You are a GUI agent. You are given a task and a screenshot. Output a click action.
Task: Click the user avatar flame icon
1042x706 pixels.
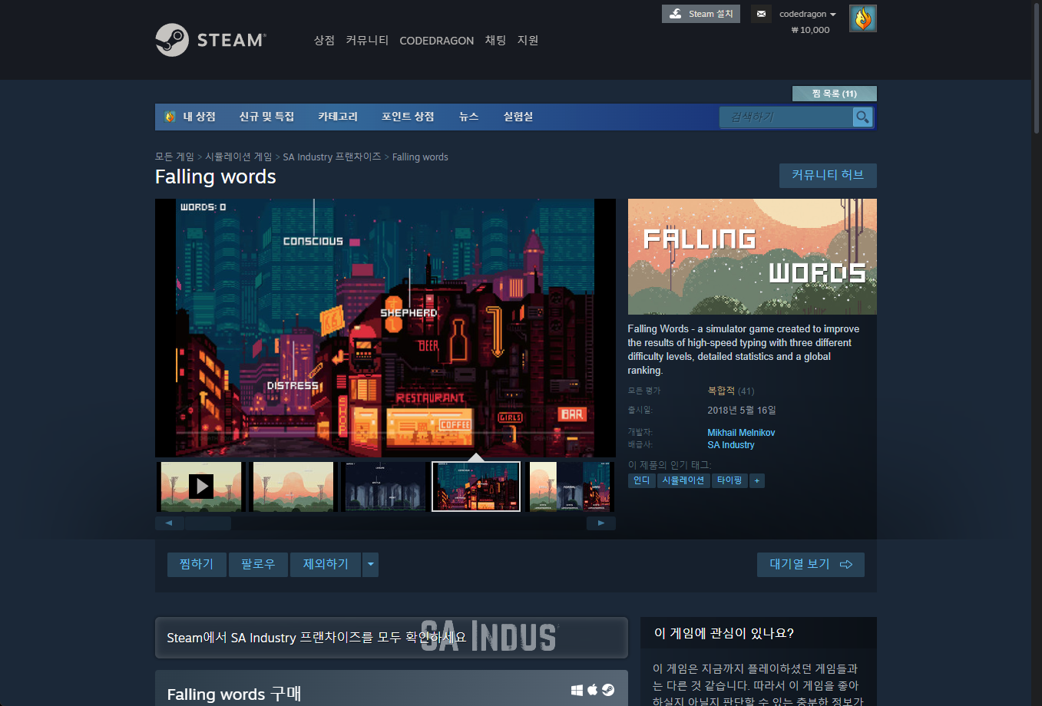pos(863,18)
